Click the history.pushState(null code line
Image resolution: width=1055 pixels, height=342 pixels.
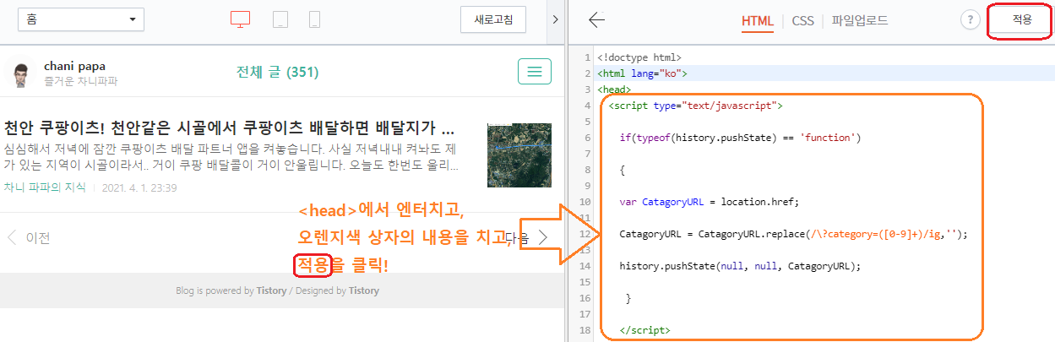point(739,266)
